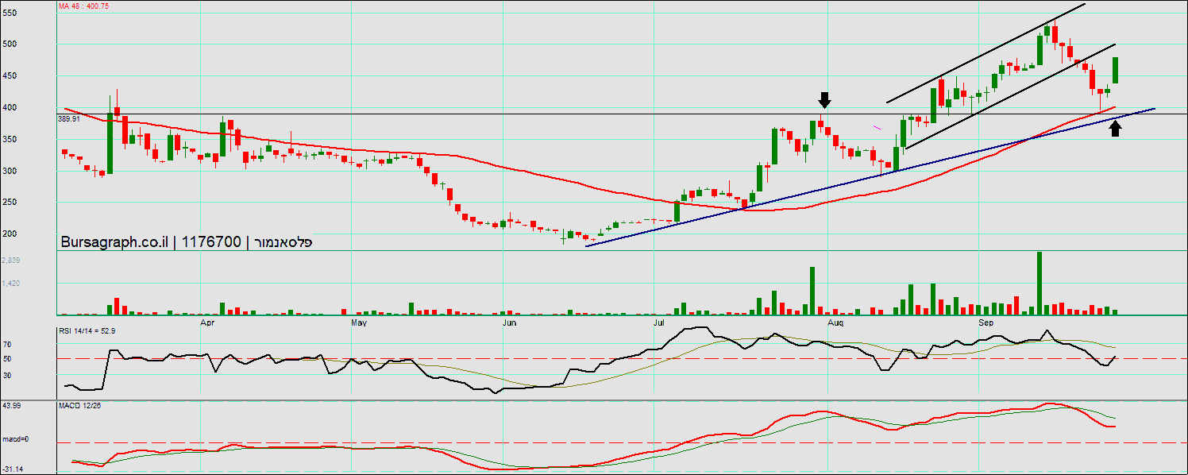Click the 2,839 volume scale label
1188x475 pixels.
[x=11, y=261]
